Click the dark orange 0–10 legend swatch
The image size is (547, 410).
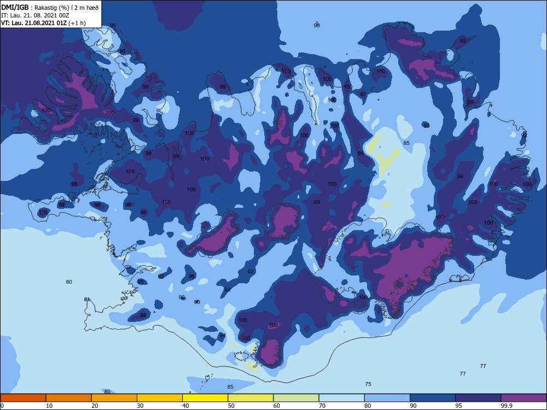coord(23,398)
